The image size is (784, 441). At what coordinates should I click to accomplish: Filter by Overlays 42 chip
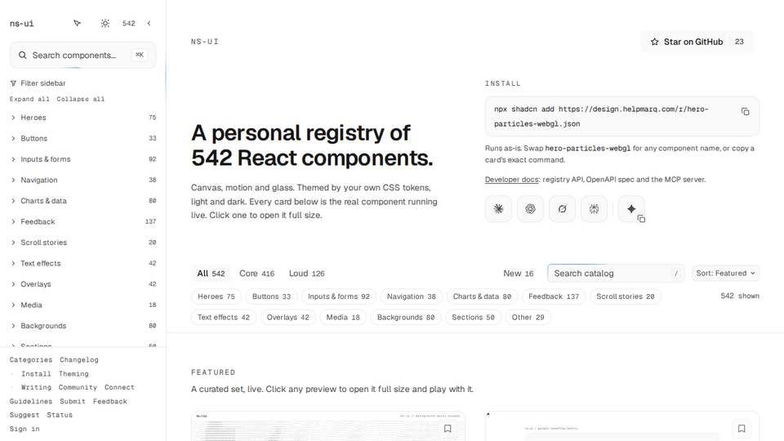click(288, 318)
